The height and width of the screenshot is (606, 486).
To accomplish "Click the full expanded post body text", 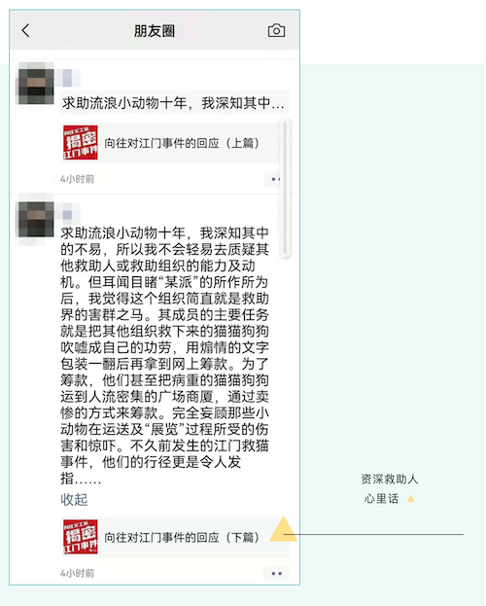I will click(x=164, y=356).
